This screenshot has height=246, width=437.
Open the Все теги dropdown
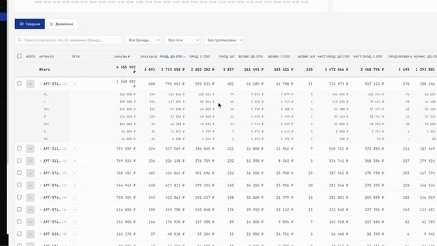click(x=183, y=40)
